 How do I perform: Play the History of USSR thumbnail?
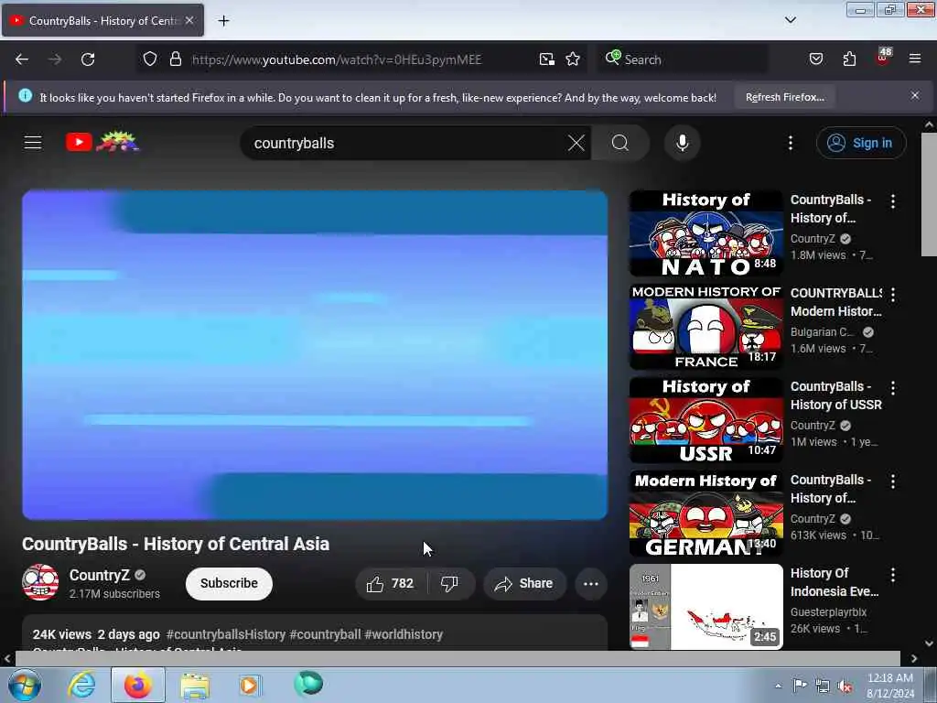[705, 419]
